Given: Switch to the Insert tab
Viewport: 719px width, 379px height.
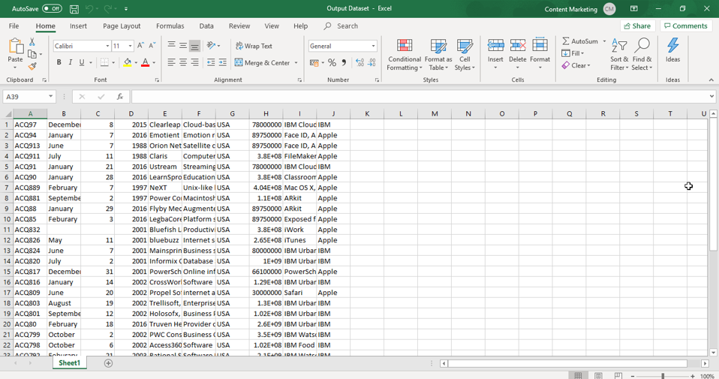Looking at the screenshot, I should (78, 26).
